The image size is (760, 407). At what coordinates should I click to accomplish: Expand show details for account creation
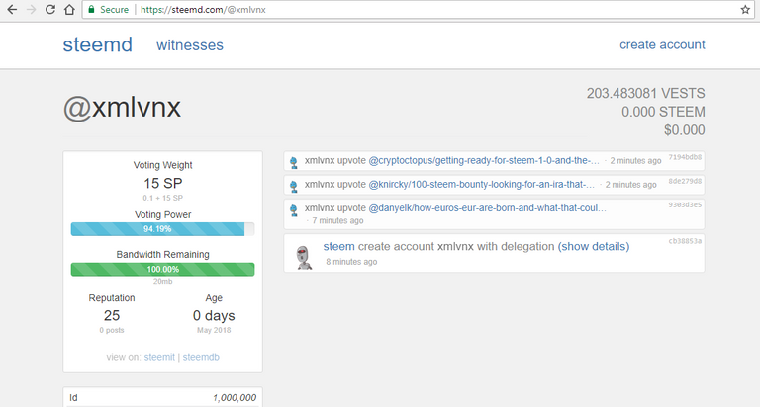click(594, 246)
